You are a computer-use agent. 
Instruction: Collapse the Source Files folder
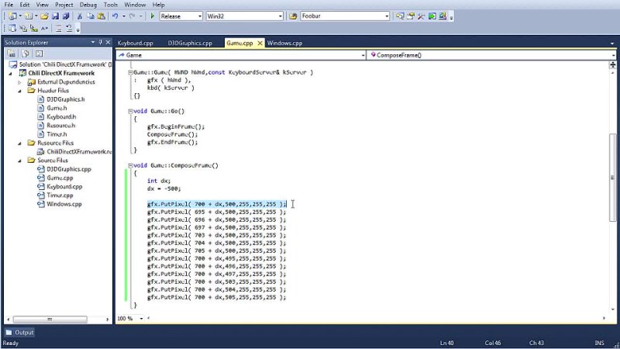[19, 161]
